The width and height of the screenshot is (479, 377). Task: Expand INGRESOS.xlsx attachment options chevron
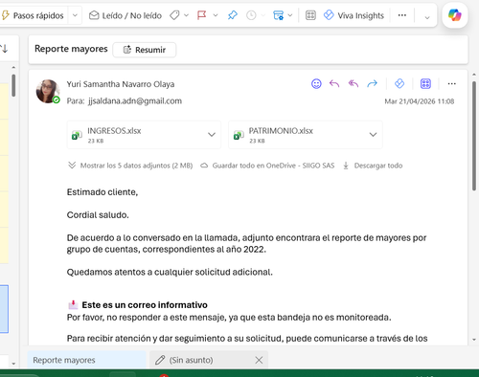coord(212,135)
